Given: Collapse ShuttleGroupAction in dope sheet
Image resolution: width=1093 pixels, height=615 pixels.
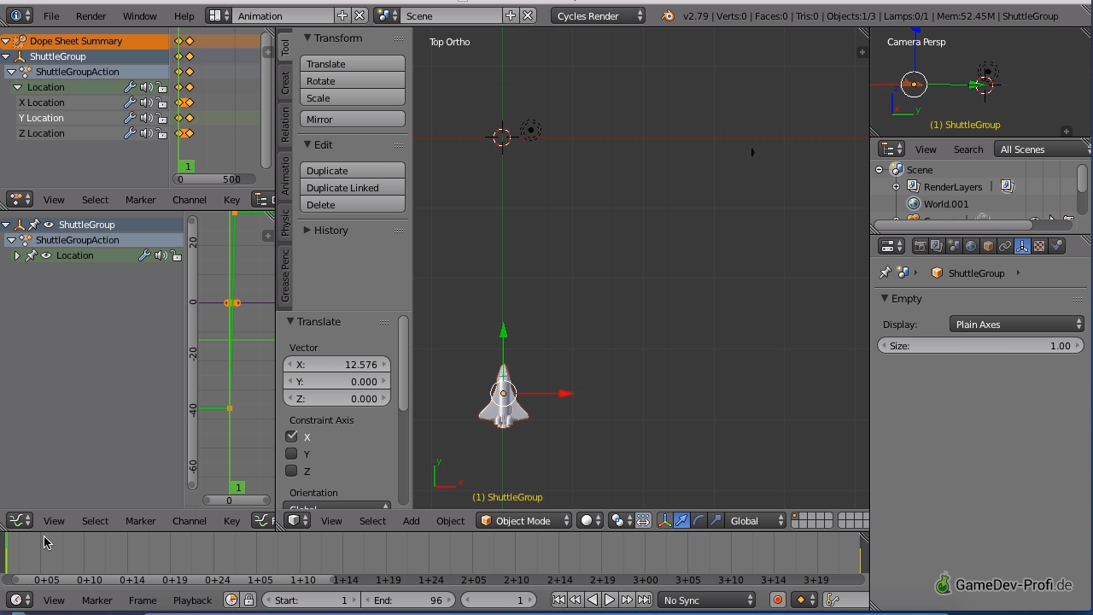Looking at the screenshot, I should point(11,72).
